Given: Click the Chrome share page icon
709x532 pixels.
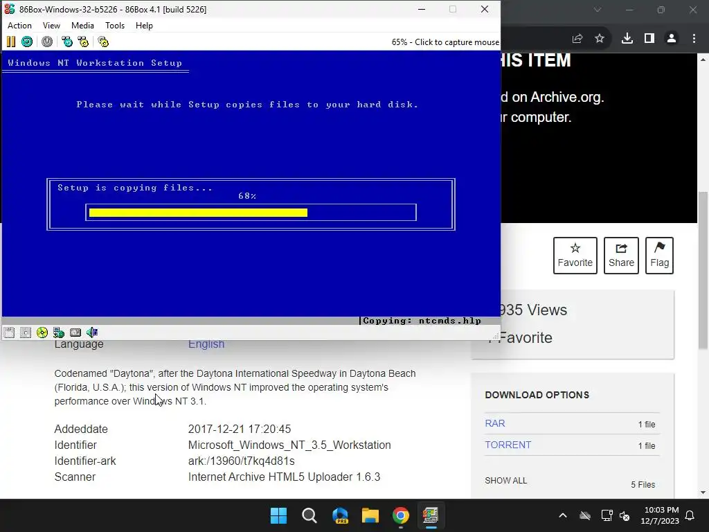Looking at the screenshot, I should [x=577, y=39].
